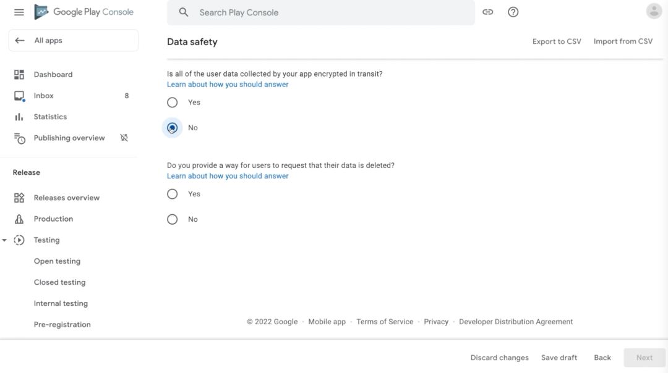
Task: Select No for data deletion requests
Action: tap(173, 219)
